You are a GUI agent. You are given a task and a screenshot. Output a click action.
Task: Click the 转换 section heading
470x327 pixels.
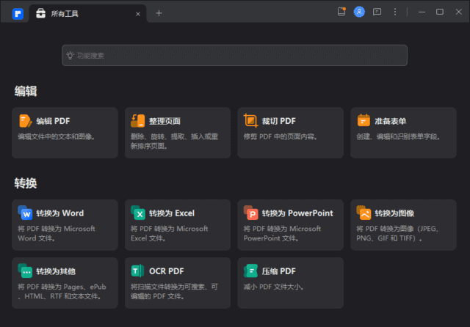point(26,183)
